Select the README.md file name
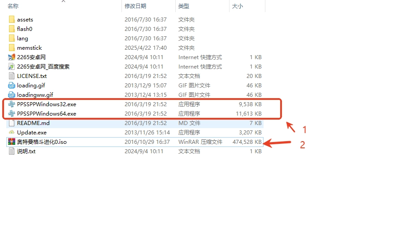The image size is (394, 233). click(32, 123)
